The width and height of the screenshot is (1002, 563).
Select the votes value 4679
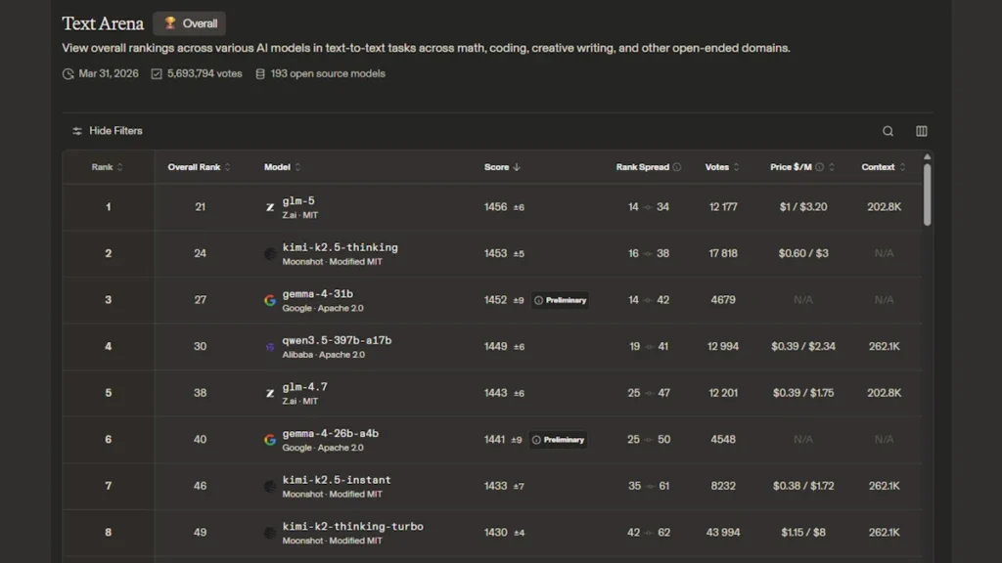coord(723,300)
